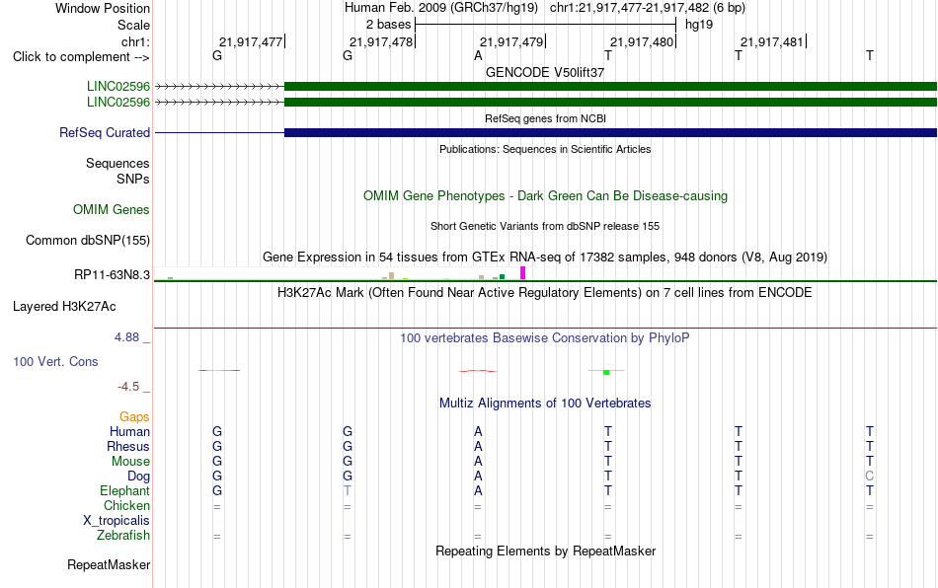Click the RefSeq genes from NCBI title
The width and height of the screenshot is (938, 588).
point(546,118)
